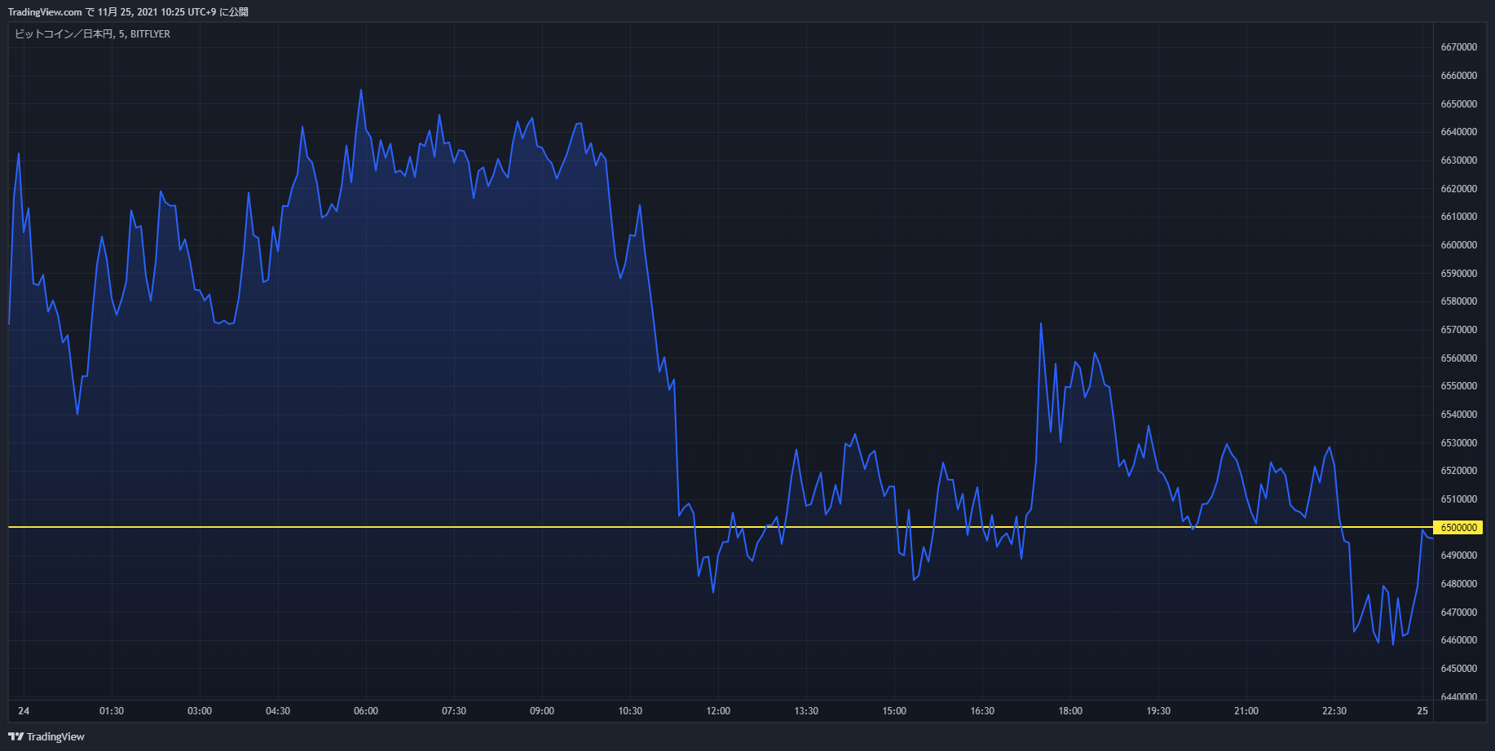The image size is (1495, 751).
Task: Click the 09:00 time axis label
Action: [542, 711]
